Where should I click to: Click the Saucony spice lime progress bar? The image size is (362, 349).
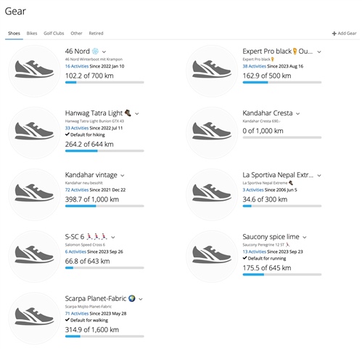(x=282, y=274)
